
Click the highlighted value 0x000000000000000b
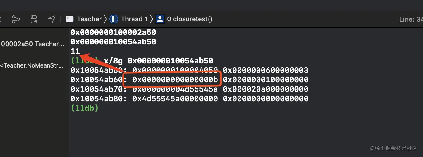[175, 80]
